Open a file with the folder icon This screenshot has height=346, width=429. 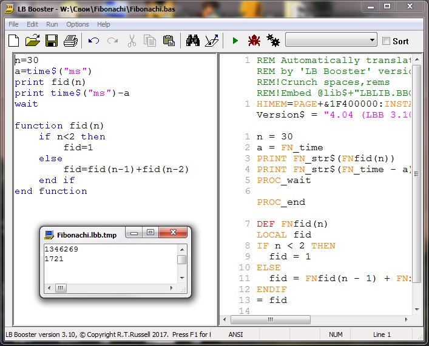[32, 41]
